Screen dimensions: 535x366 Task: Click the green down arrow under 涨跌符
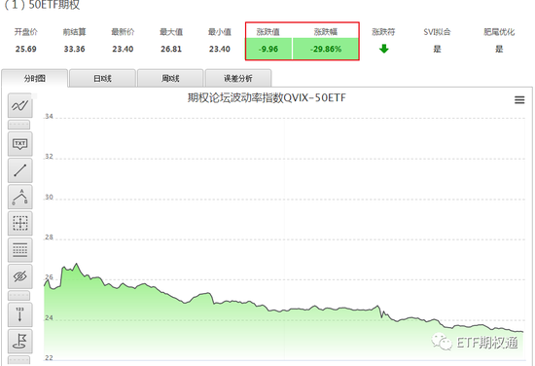point(384,49)
